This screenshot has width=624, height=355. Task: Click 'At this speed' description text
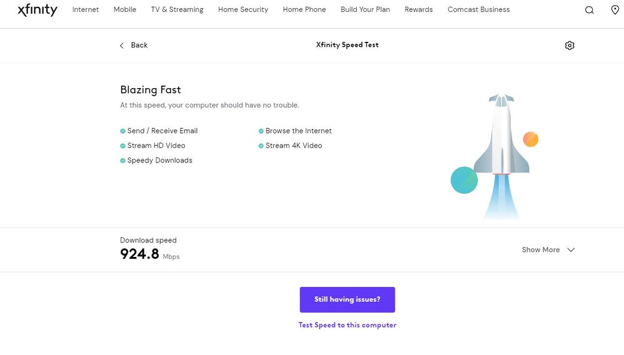coord(209,105)
